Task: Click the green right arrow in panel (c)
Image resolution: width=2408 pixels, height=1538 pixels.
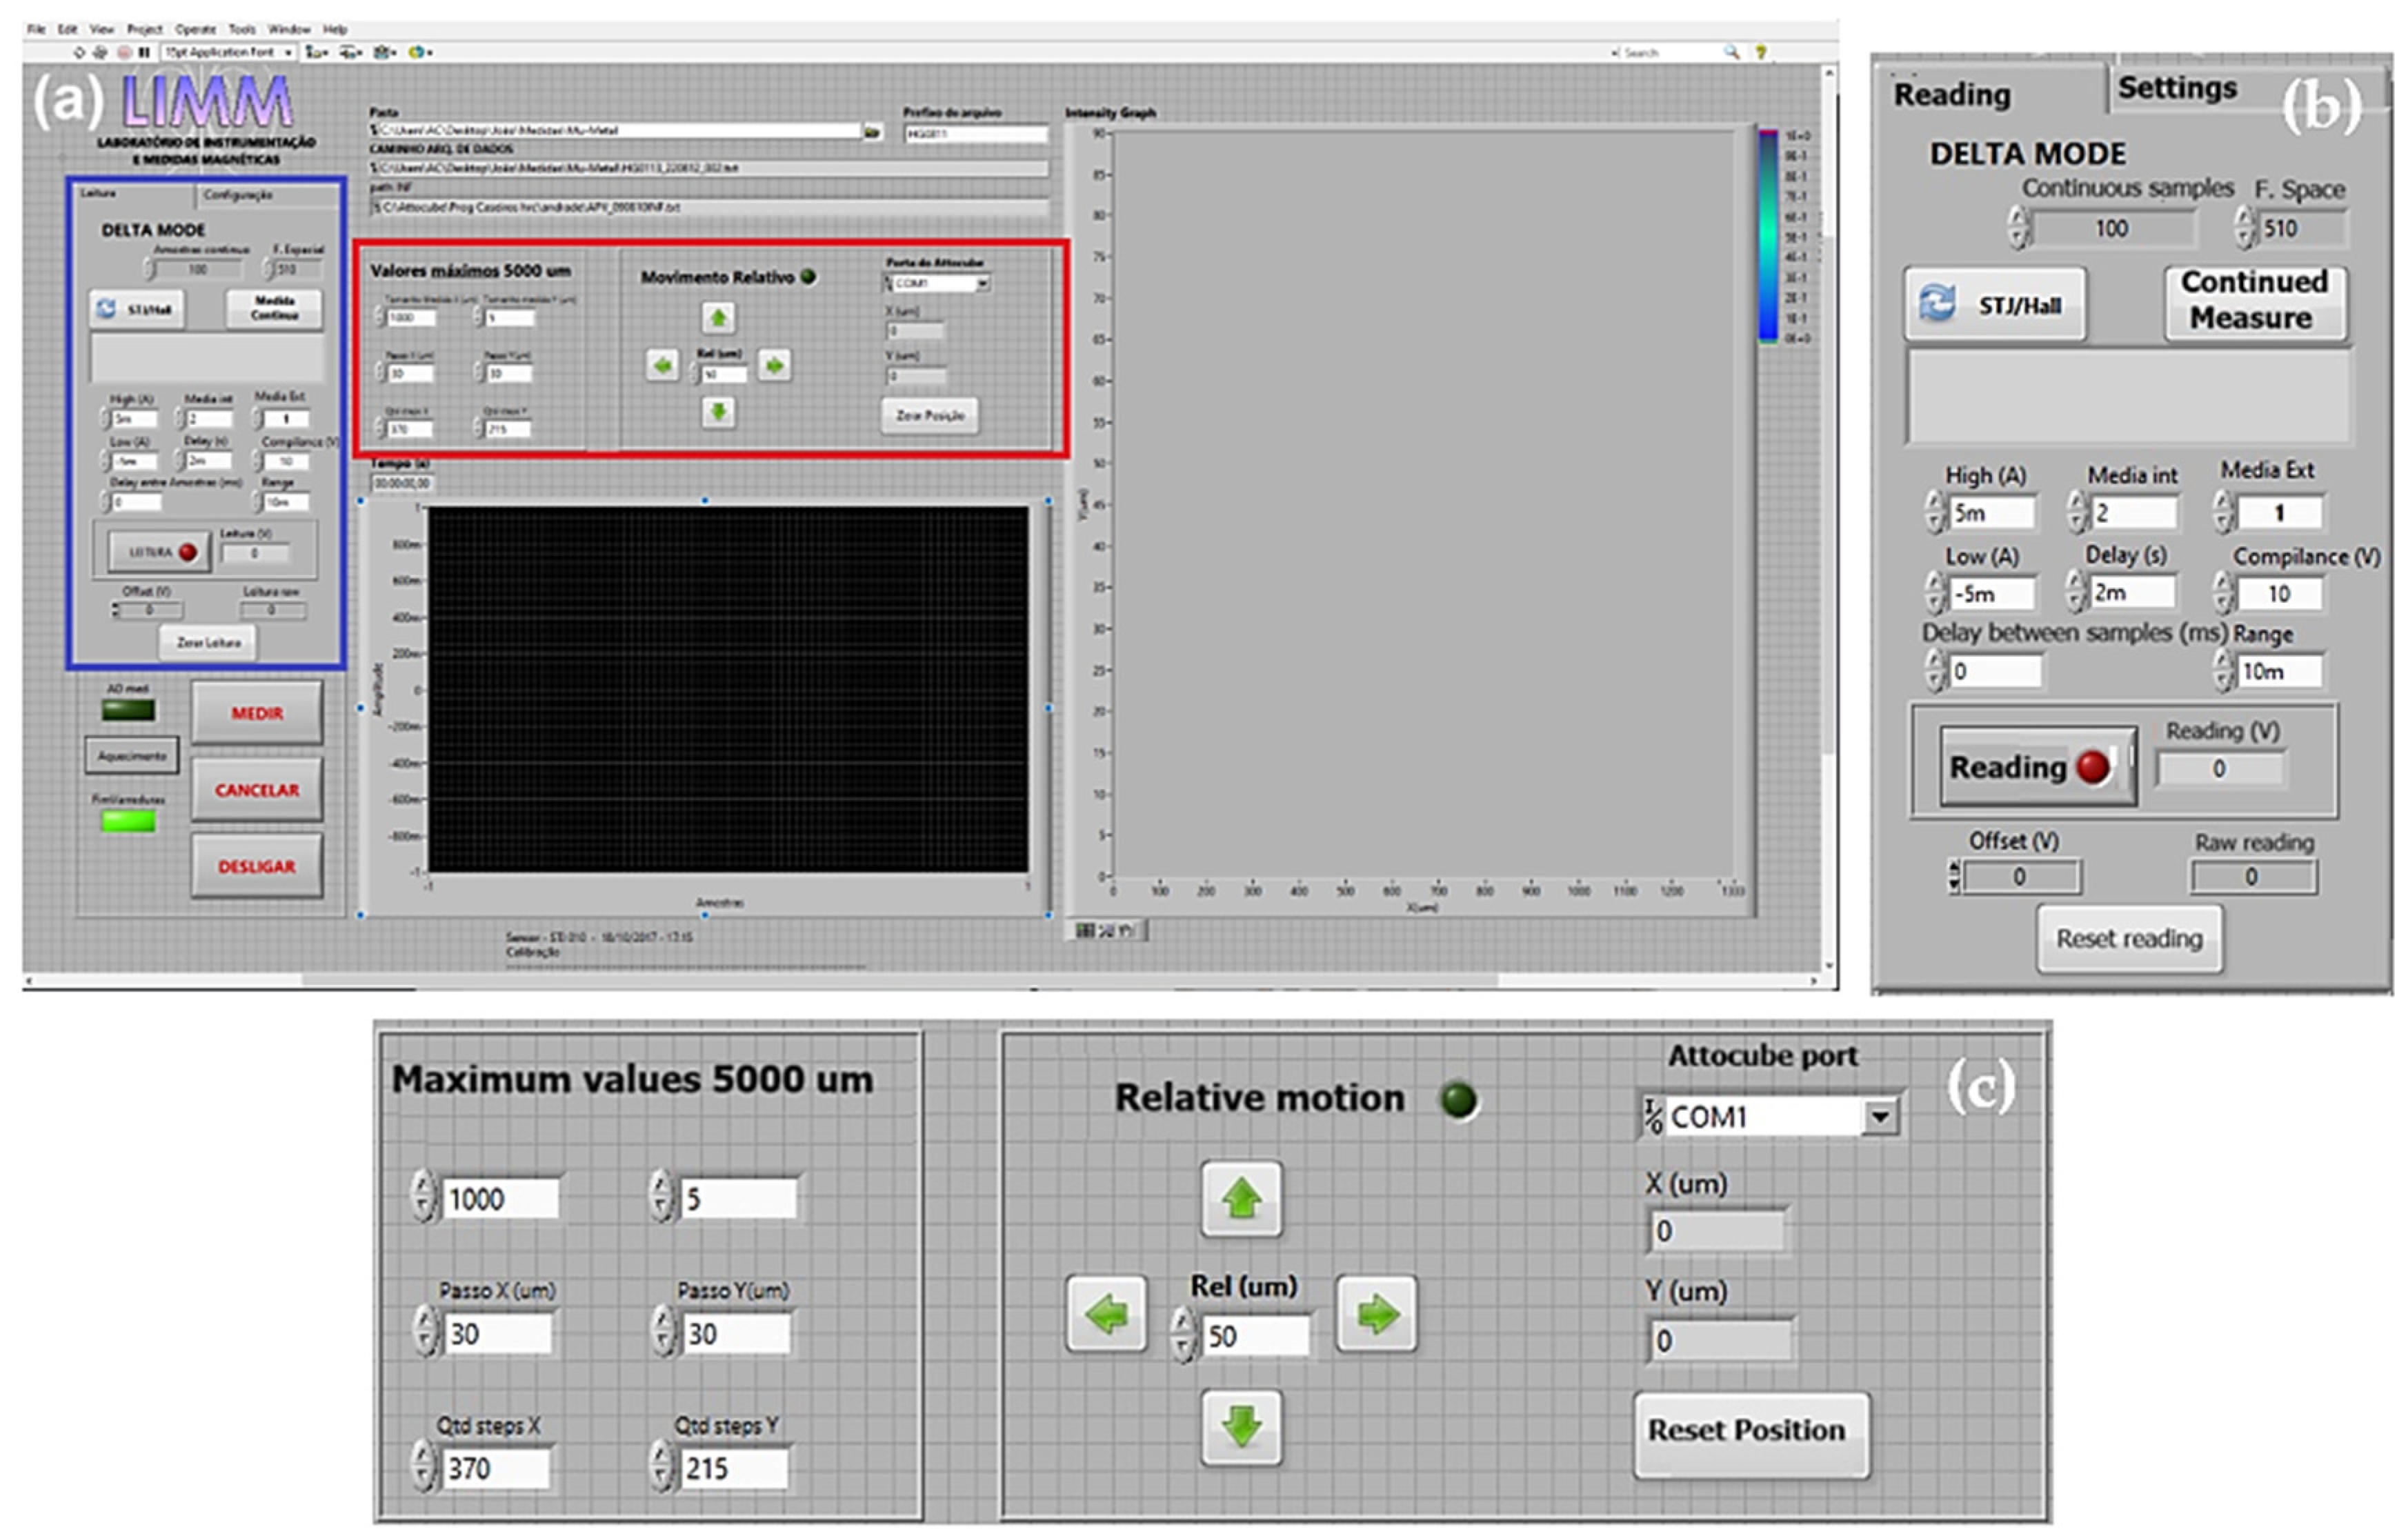Action: [x=1376, y=1314]
